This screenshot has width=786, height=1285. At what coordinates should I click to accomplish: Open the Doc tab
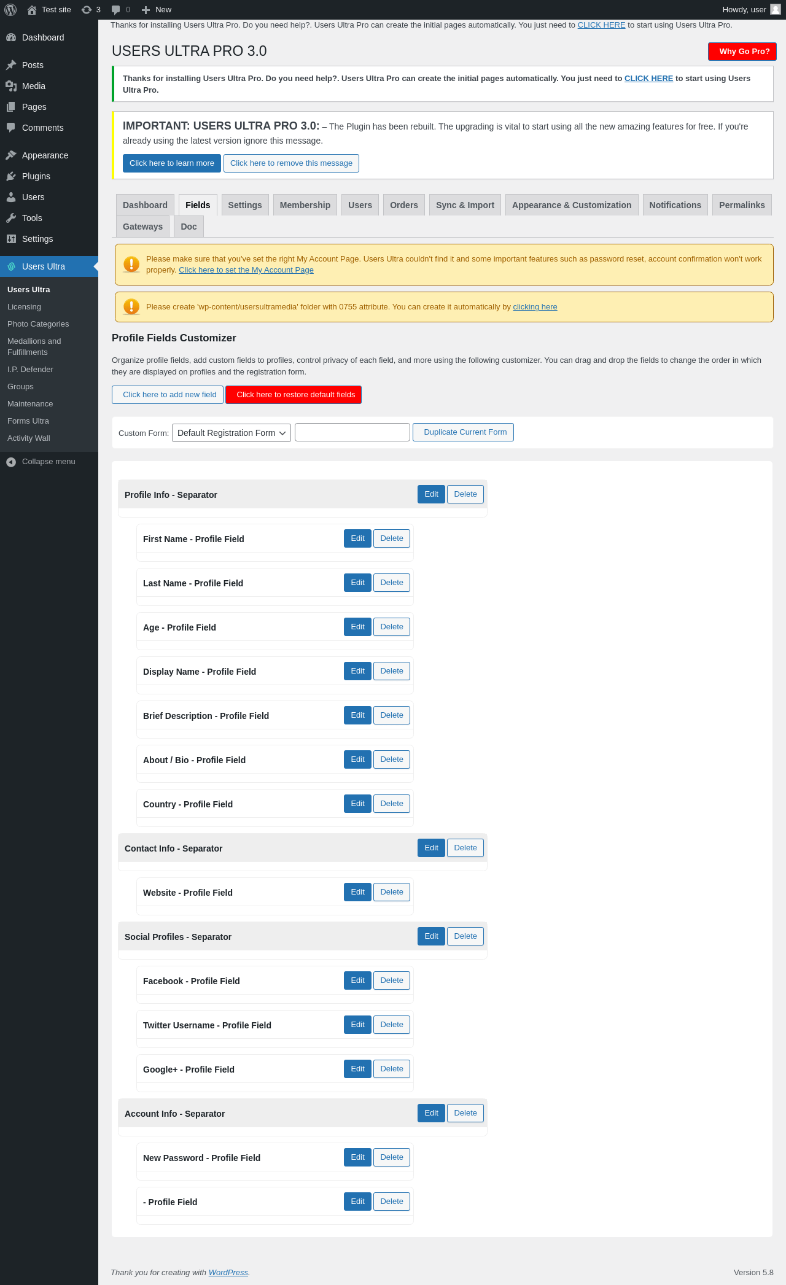click(x=189, y=227)
